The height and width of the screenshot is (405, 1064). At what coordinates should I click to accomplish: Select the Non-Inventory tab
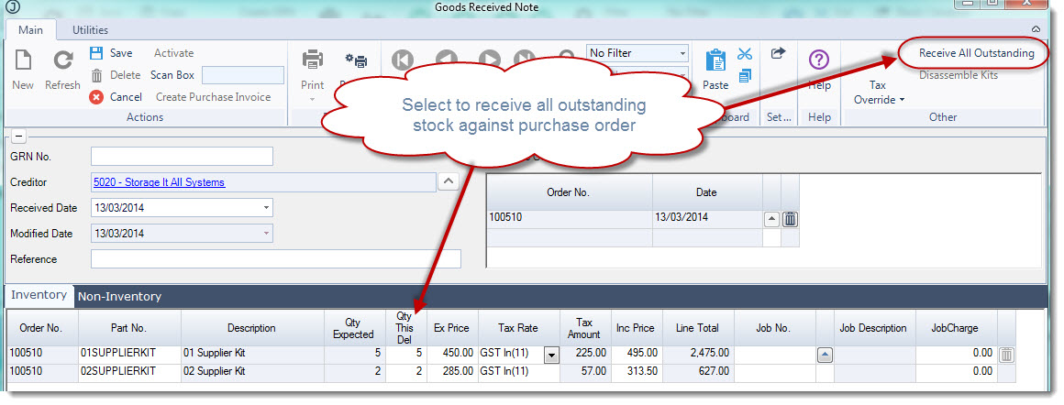[119, 297]
